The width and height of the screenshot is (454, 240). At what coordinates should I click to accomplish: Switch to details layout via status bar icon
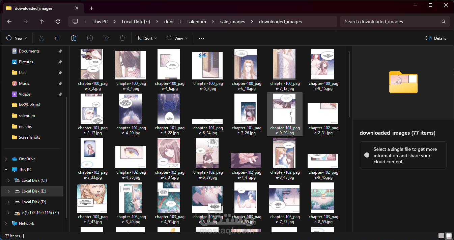(441, 236)
